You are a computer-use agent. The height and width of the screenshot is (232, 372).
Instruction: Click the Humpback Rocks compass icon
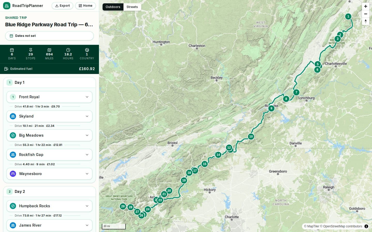pos(13,206)
